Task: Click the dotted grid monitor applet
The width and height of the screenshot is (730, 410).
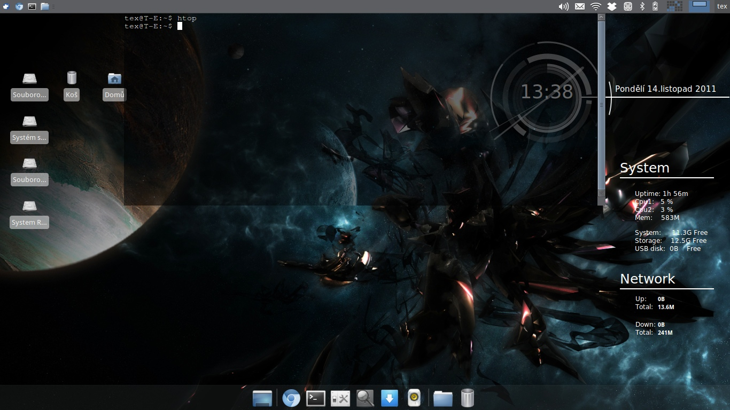Action: (x=675, y=6)
